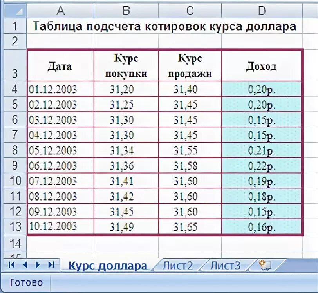Select purchase rate cell 31,49
318x293 pixels.
pyautogui.click(x=126, y=226)
